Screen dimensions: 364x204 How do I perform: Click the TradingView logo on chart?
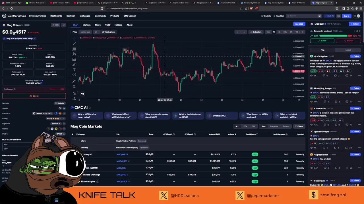(x=82, y=94)
